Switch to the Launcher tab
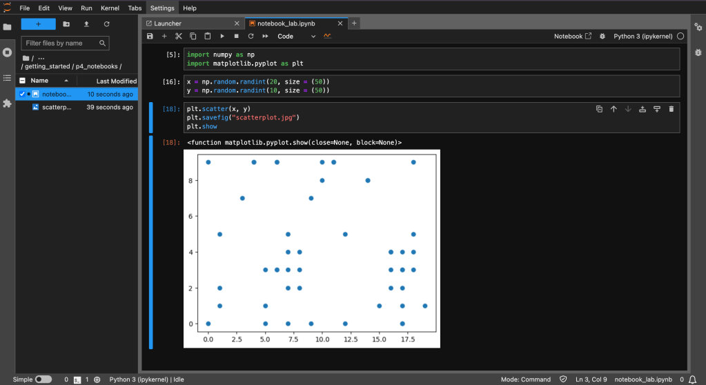The width and height of the screenshot is (706, 385). (168, 23)
